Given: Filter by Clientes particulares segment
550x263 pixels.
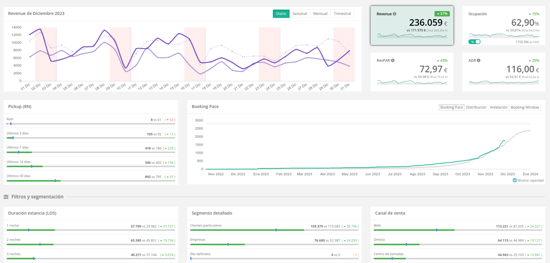Looking at the screenshot, I should pyautogui.click(x=274, y=227).
